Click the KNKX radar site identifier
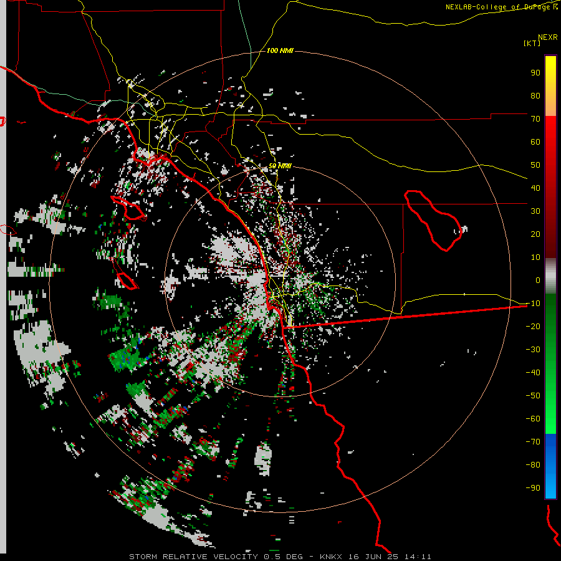Image resolution: width=561 pixels, height=561 pixels. pos(332,557)
